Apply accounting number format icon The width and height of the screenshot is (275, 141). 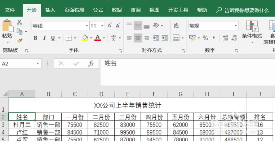(x=192, y=38)
